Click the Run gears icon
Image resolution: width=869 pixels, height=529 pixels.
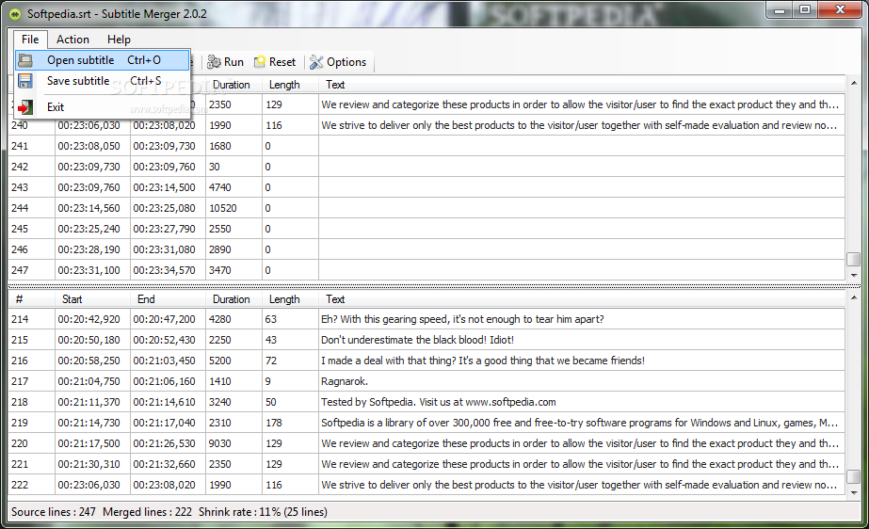point(214,62)
